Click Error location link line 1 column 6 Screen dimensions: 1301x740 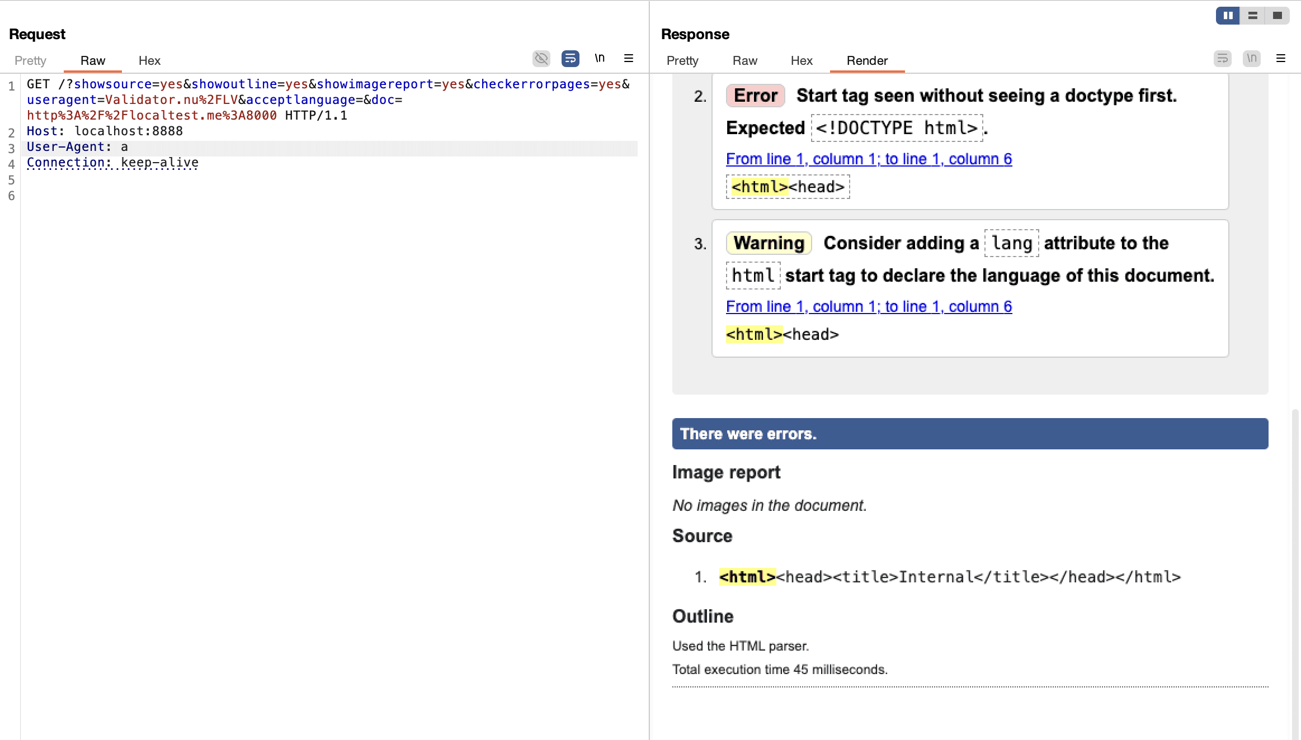click(869, 159)
